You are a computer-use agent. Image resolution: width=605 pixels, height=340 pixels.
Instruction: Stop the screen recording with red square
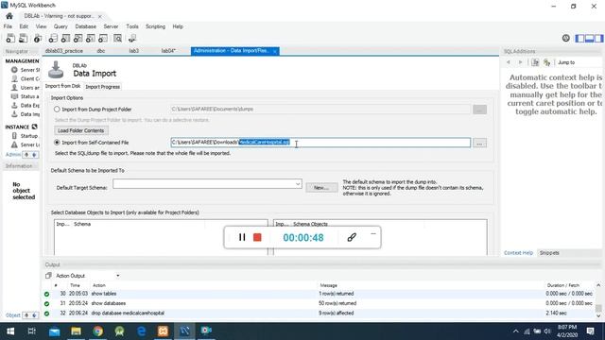pyautogui.click(x=257, y=237)
